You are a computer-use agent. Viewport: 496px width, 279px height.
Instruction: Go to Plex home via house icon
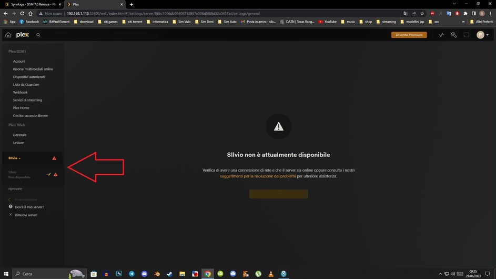[8, 35]
